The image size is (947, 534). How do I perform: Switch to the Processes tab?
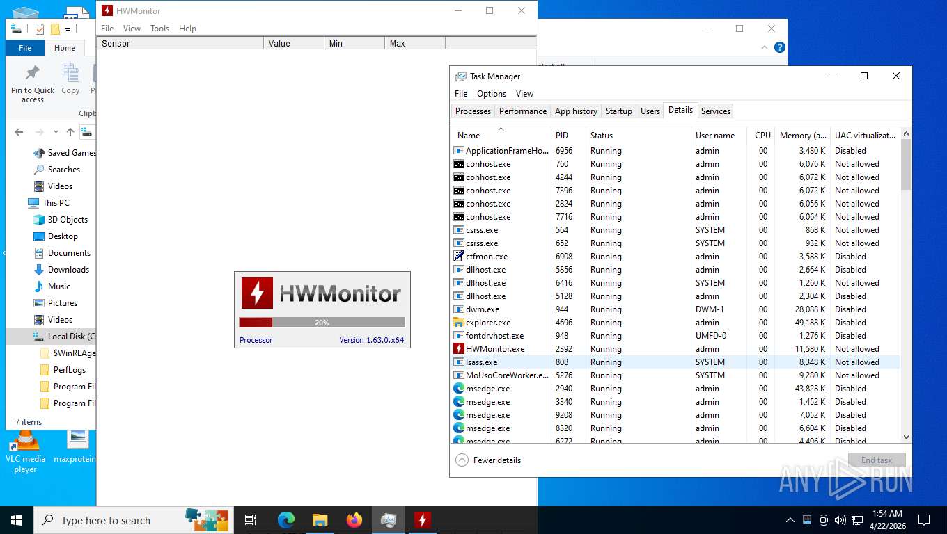coord(473,111)
